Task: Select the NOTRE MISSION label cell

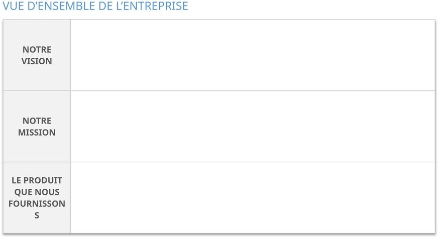Action: click(x=37, y=126)
